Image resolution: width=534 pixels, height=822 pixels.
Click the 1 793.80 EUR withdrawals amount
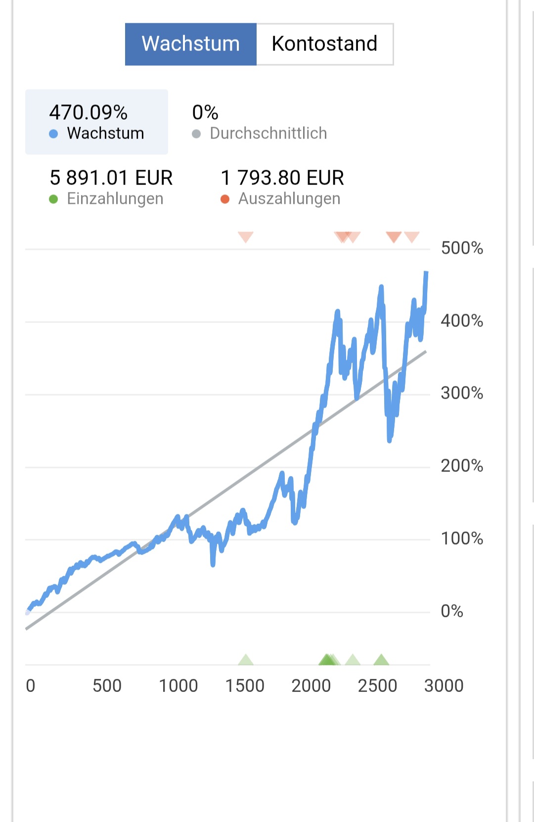pos(282,178)
